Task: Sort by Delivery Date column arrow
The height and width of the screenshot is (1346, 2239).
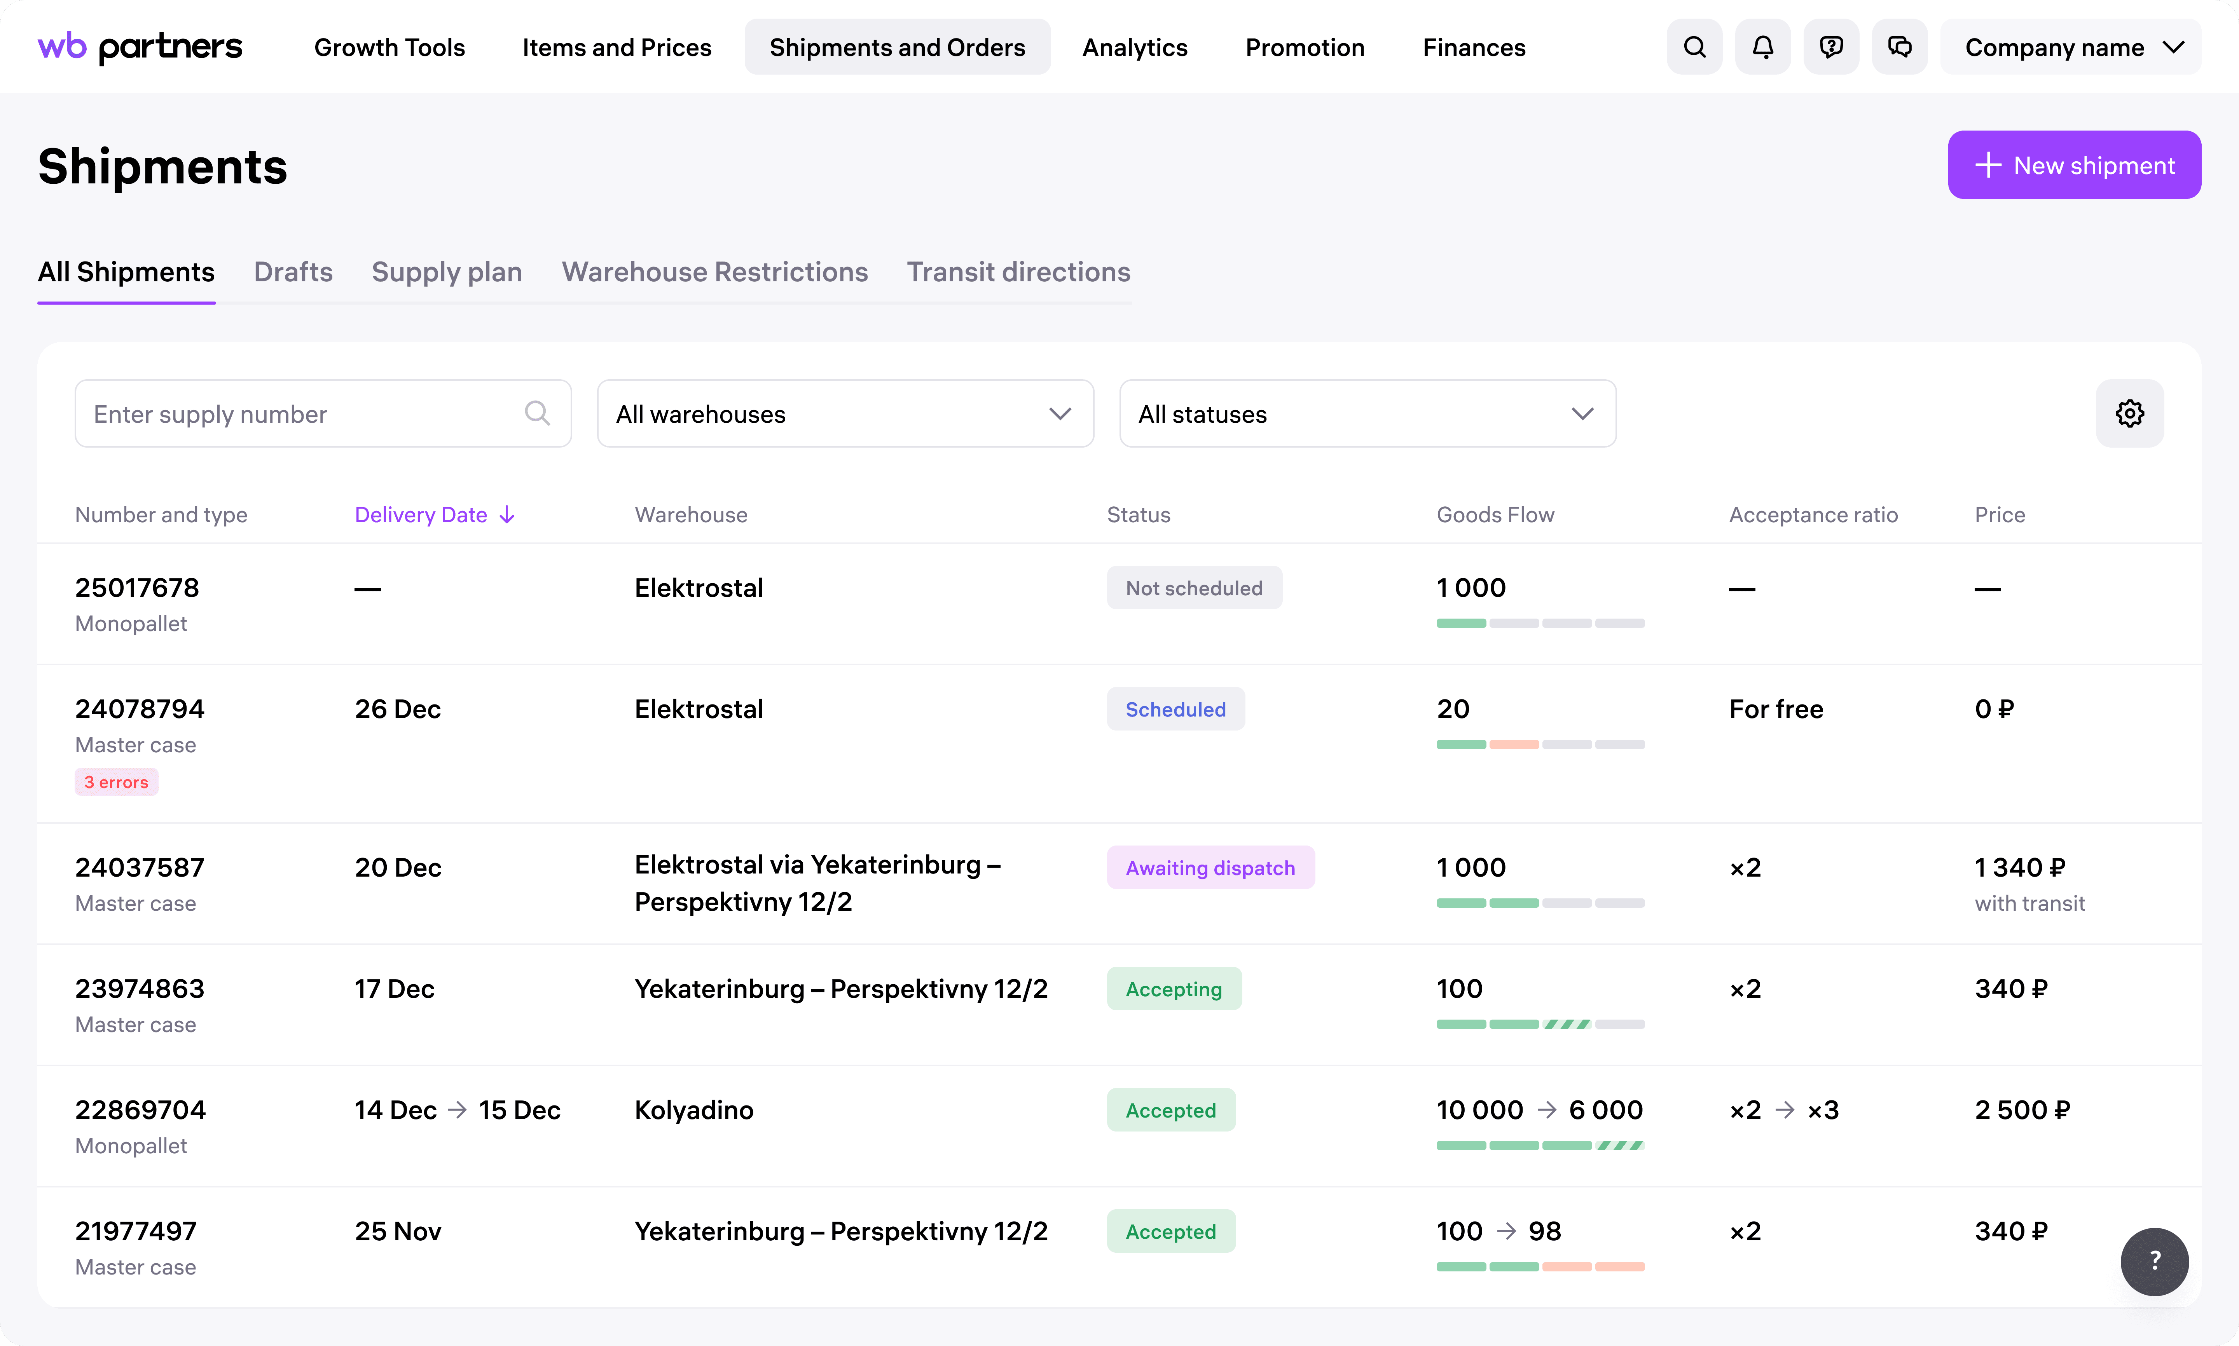Action: (x=507, y=515)
